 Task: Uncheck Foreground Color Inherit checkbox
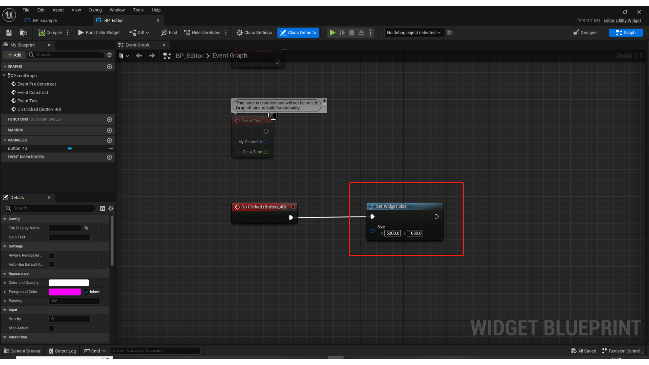[86, 292]
